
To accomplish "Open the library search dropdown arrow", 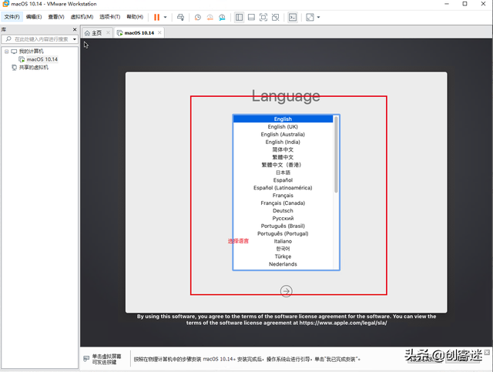I will (75, 39).
